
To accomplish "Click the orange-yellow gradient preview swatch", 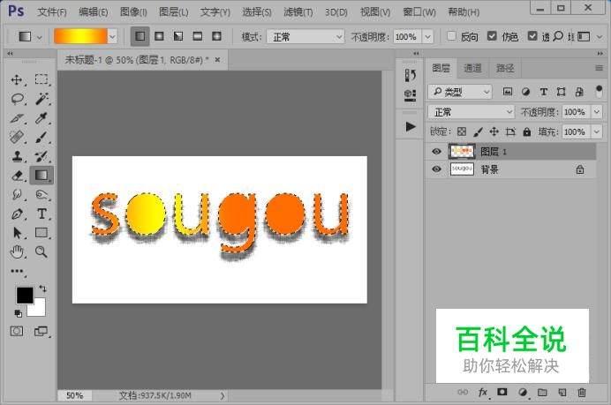I will [x=80, y=36].
